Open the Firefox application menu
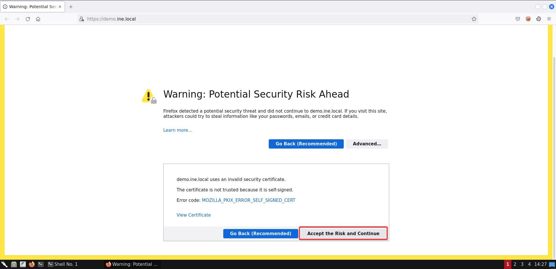Screen dimensions: 556x269 point(549,19)
